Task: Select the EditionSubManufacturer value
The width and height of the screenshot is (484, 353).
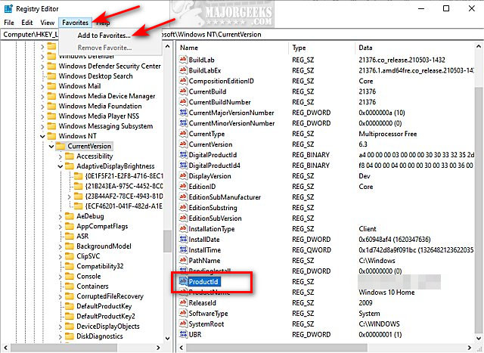Action: [225, 197]
